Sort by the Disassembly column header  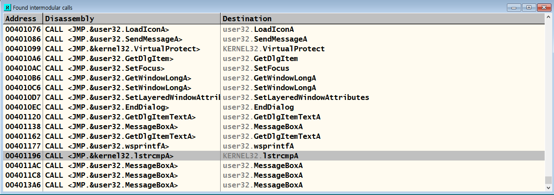(132, 19)
